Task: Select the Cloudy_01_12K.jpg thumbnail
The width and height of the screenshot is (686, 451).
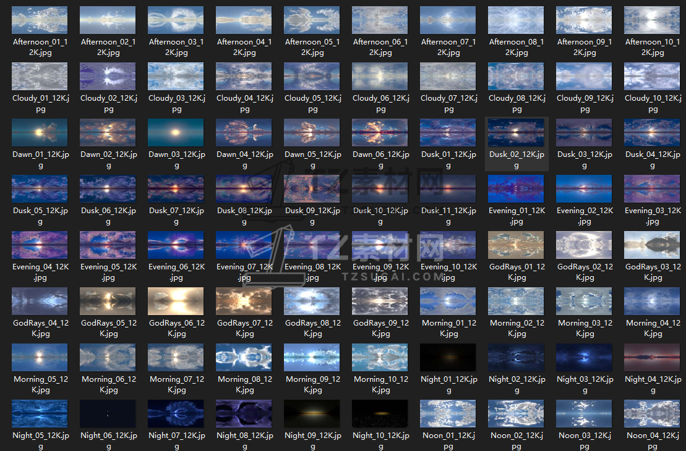Action: (40, 77)
